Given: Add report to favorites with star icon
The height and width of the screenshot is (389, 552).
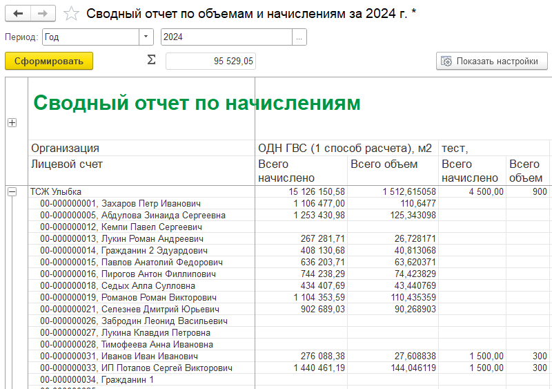Looking at the screenshot, I should (x=71, y=14).
